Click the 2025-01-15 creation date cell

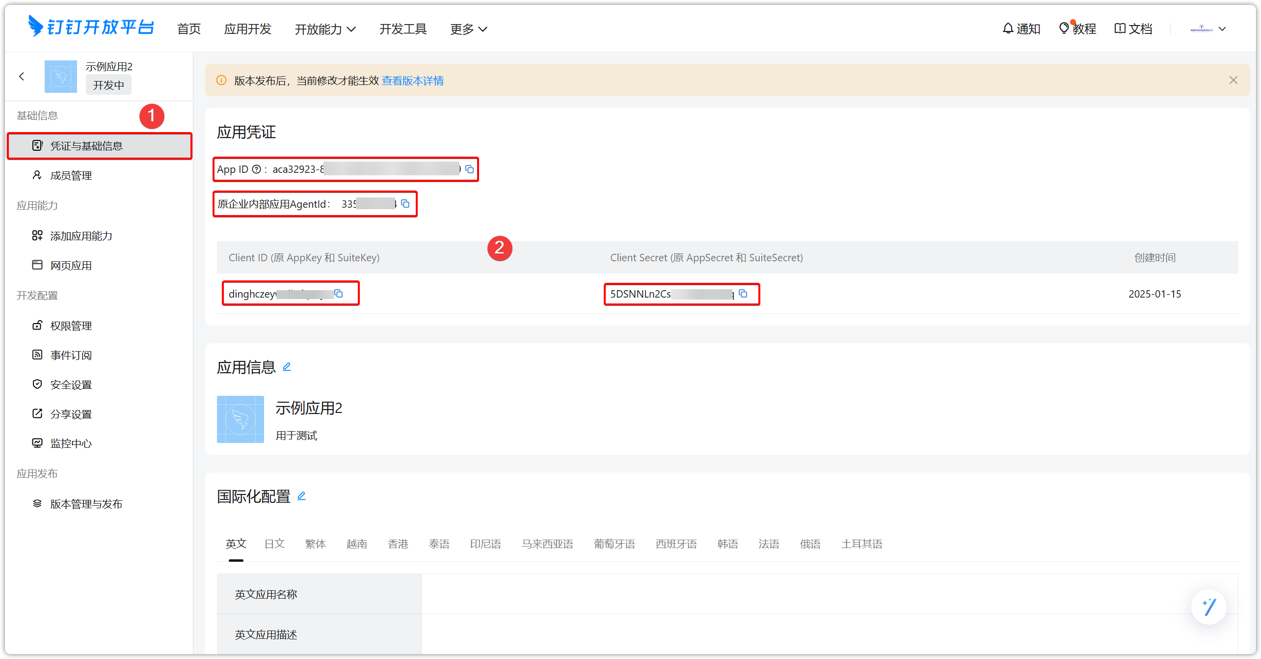pyautogui.click(x=1154, y=294)
